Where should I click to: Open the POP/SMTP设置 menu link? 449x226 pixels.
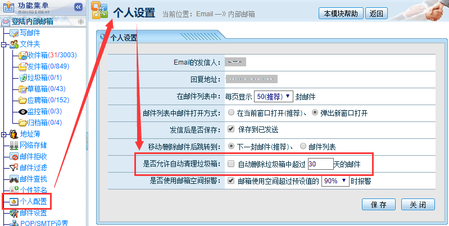click(x=44, y=223)
